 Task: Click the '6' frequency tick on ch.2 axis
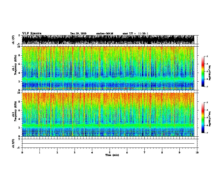pyautogui.click(x=20, y=110)
